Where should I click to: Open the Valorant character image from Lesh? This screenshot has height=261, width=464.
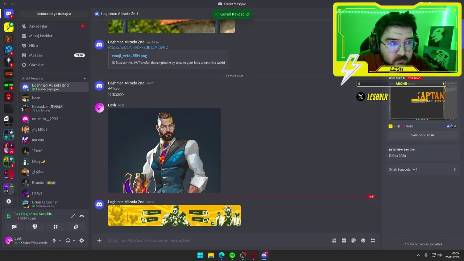pyautogui.click(x=164, y=150)
